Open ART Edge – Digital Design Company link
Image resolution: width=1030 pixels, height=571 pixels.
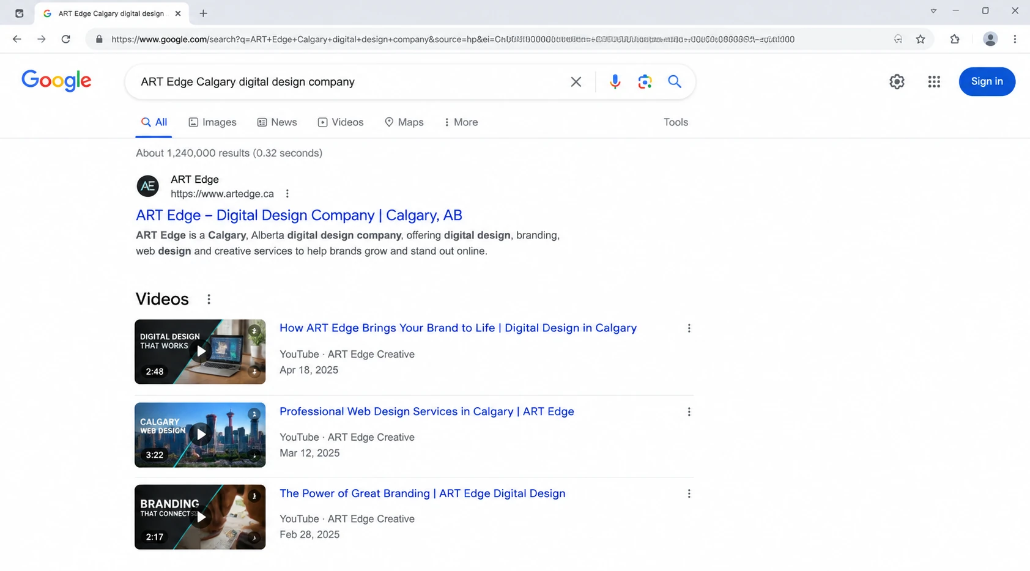pos(298,215)
